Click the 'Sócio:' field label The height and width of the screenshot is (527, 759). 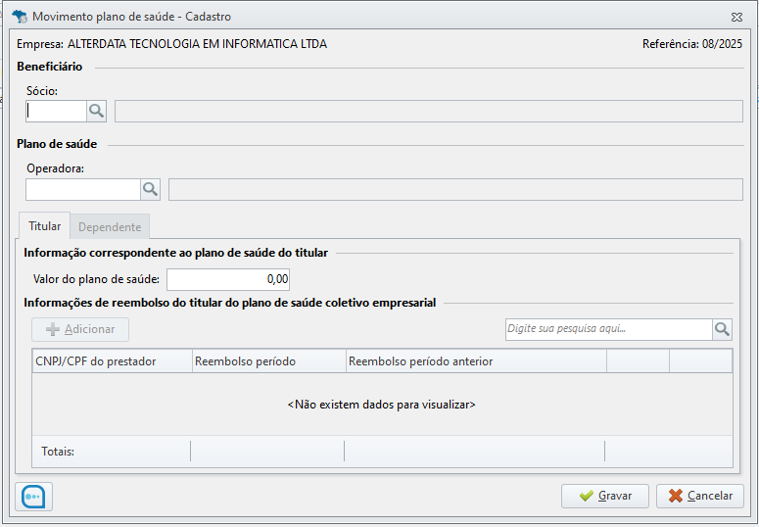pyautogui.click(x=42, y=90)
